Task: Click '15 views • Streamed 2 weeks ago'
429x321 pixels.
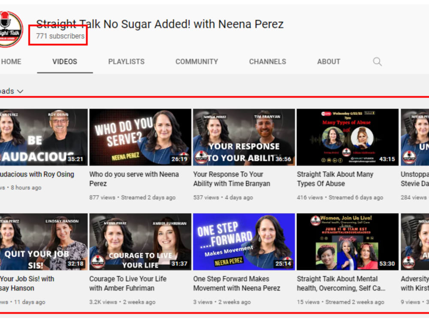Action: tap(341, 302)
